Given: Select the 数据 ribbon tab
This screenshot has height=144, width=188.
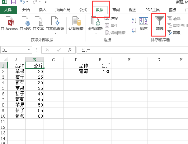Looking at the screenshot, I should pyautogui.click(x=100, y=10).
